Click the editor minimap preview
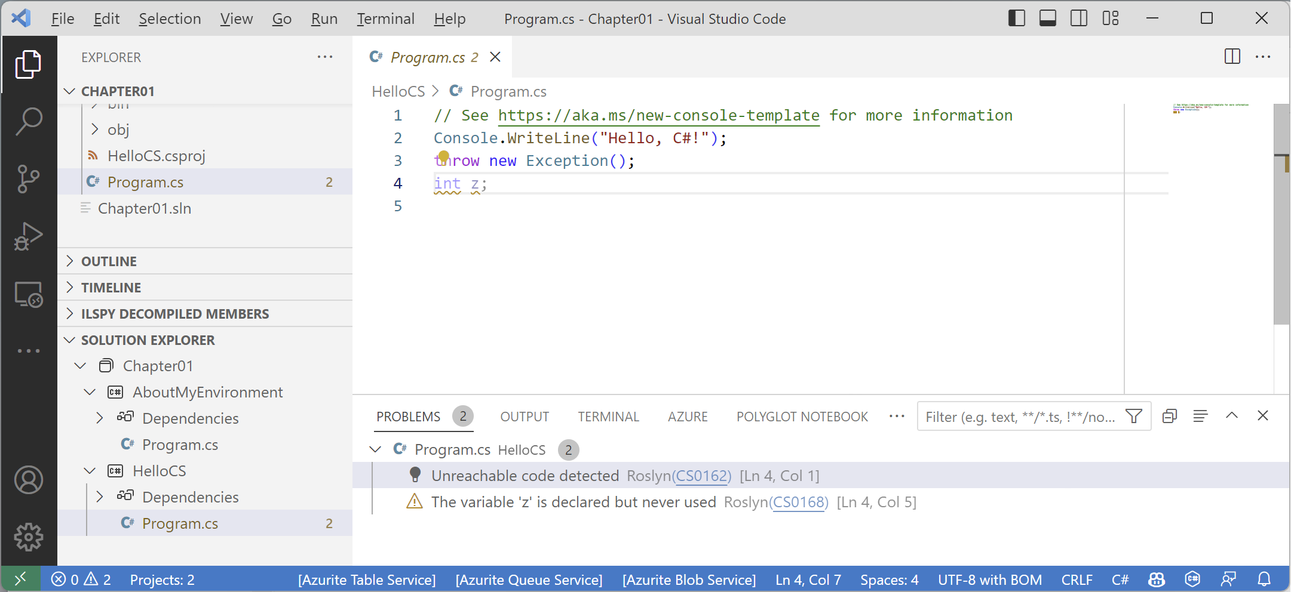The height and width of the screenshot is (592, 1291). tap(1210, 109)
